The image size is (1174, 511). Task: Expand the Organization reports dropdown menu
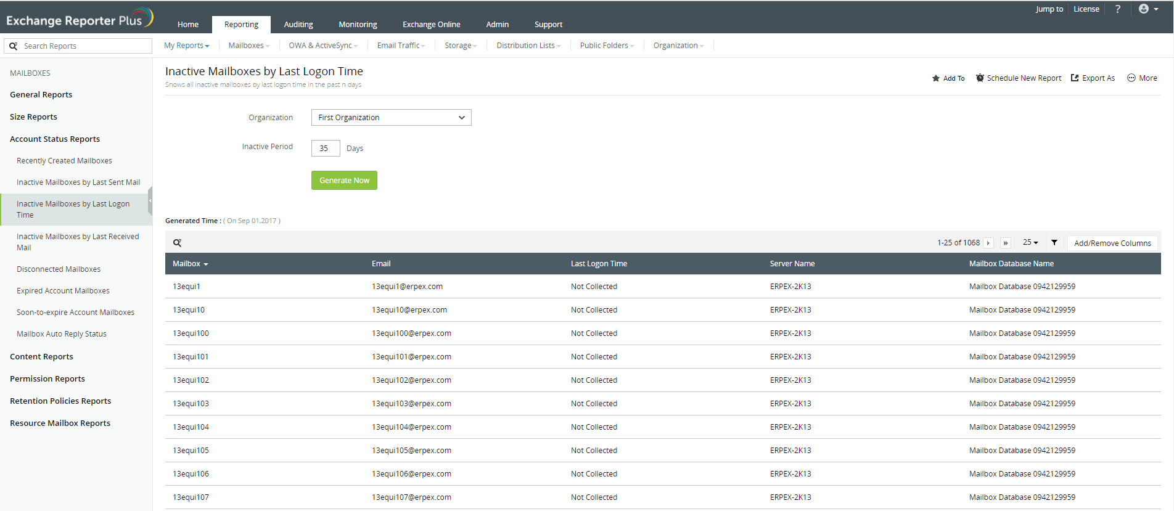[679, 46]
